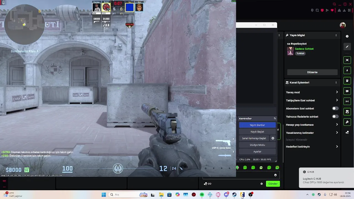The image size is (354, 199).
Task: Click Stüdyo Modu button
Action: (x=257, y=145)
